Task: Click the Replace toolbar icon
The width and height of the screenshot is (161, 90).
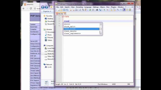Action: pyautogui.click(x=100, y=10)
